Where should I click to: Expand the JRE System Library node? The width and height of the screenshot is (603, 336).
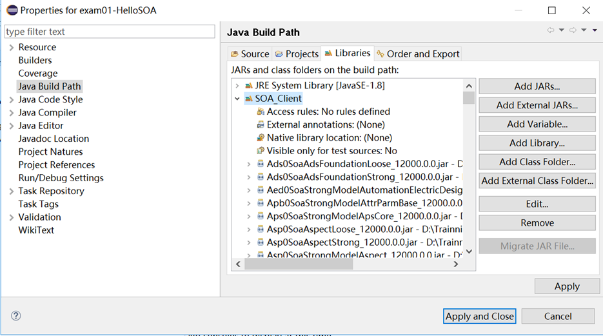point(237,85)
